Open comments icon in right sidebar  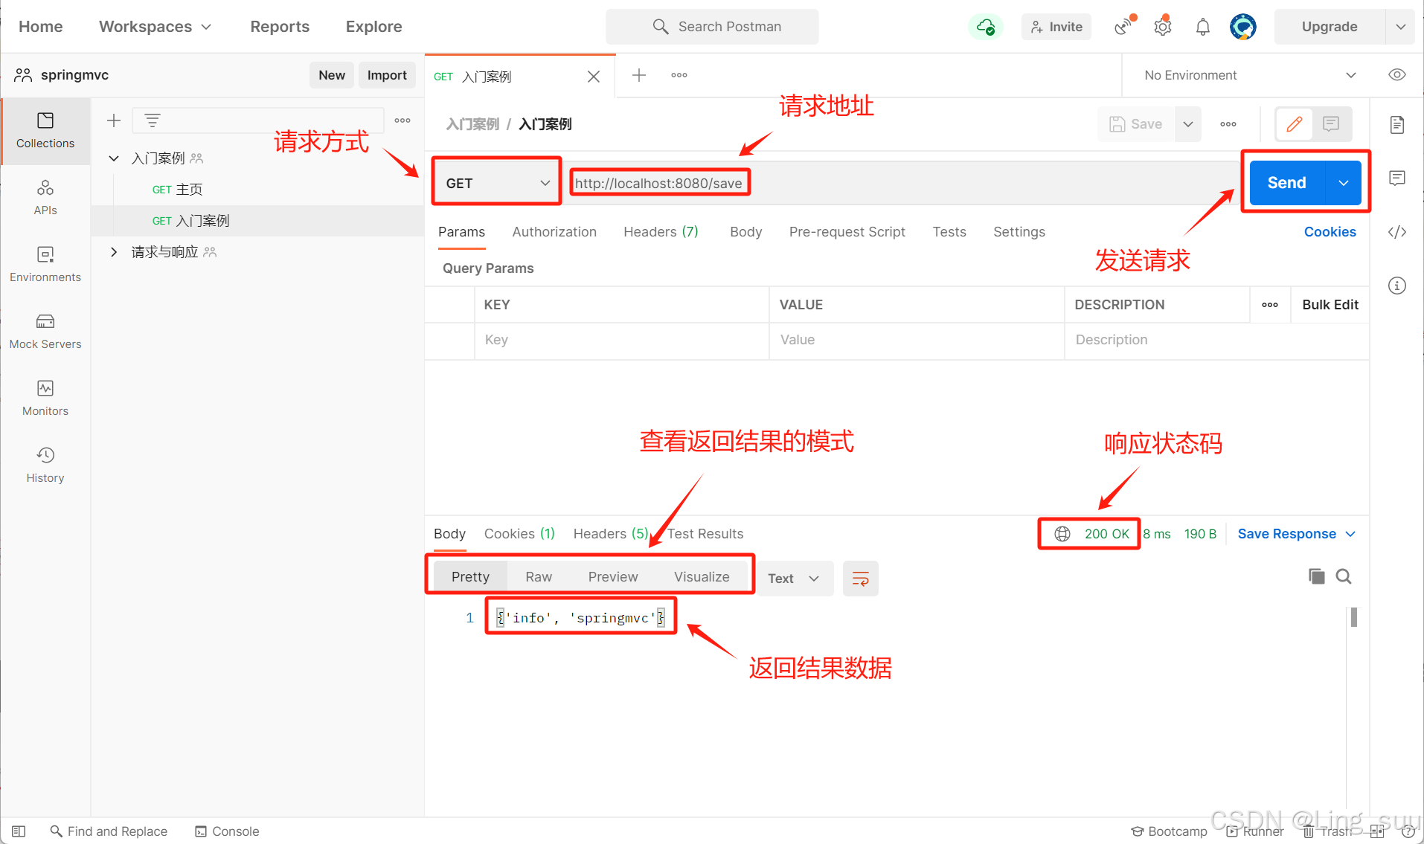click(1396, 178)
